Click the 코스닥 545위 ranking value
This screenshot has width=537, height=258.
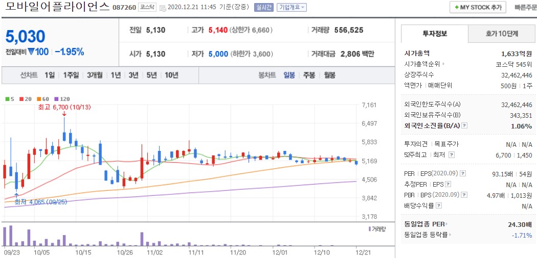(x=514, y=64)
